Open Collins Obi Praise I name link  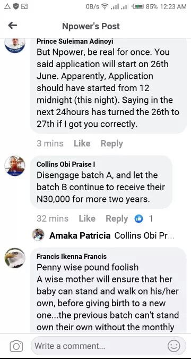click(x=66, y=164)
